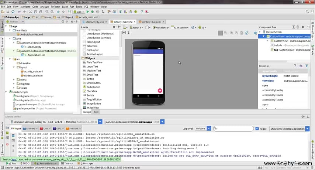Click the Android Monitor settings gear icon
The image size is (315, 170).
click(x=303, y=117)
